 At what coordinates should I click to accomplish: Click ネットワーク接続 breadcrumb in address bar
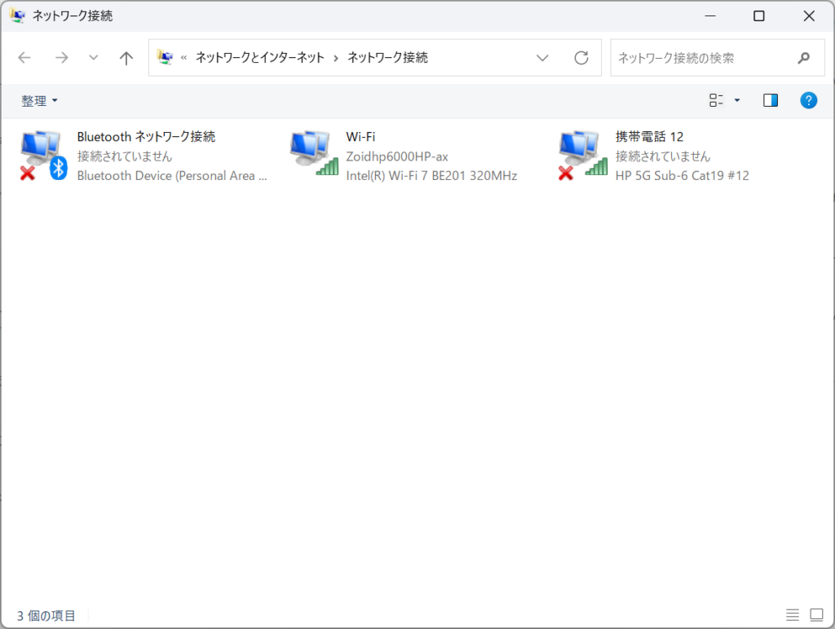(387, 58)
